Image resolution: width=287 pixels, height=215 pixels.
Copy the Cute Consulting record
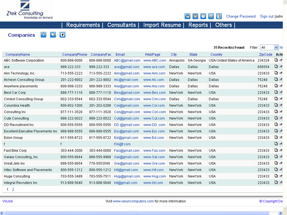[x=276, y=118]
